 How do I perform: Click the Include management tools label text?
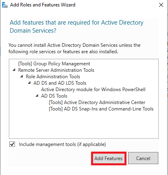point(62,144)
